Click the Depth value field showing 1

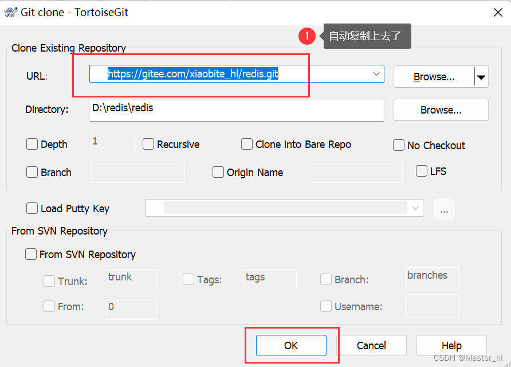pyautogui.click(x=112, y=143)
